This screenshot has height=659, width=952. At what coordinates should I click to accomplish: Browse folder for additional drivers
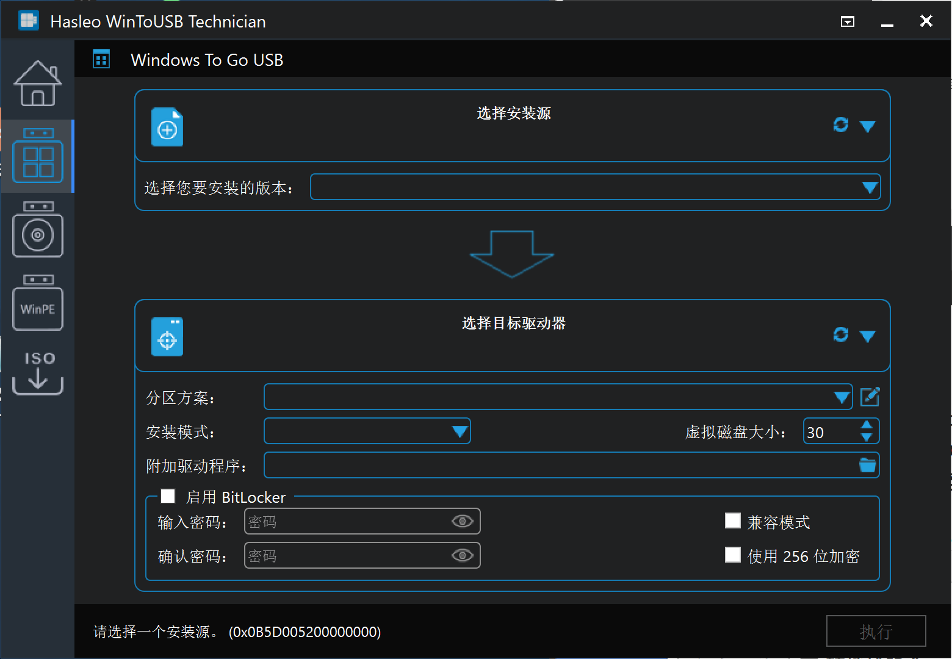click(868, 465)
